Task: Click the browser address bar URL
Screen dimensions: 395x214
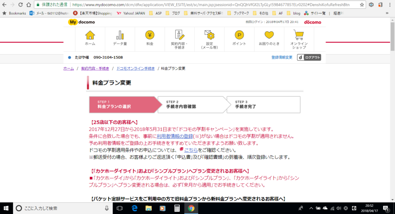Action: (x=211, y=5)
